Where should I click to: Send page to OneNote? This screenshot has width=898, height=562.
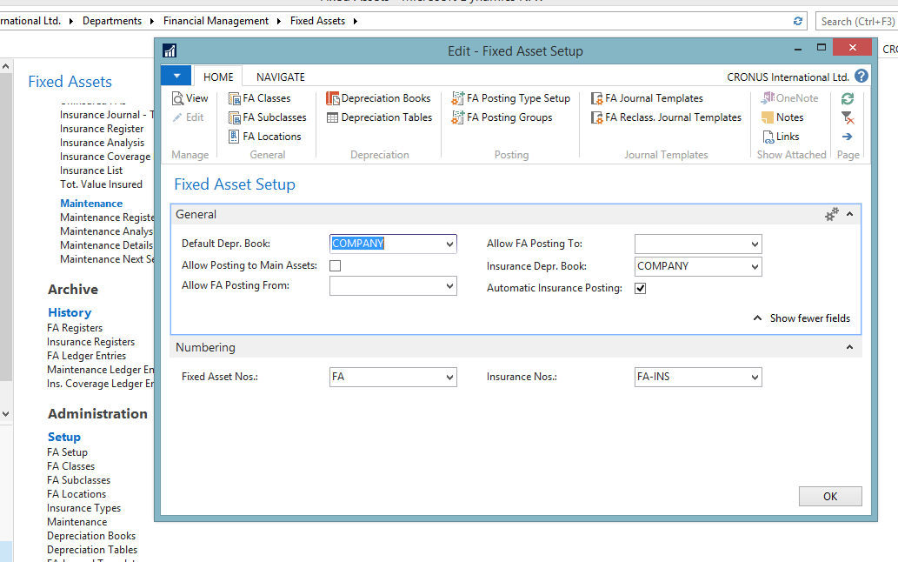(x=790, y=98)
